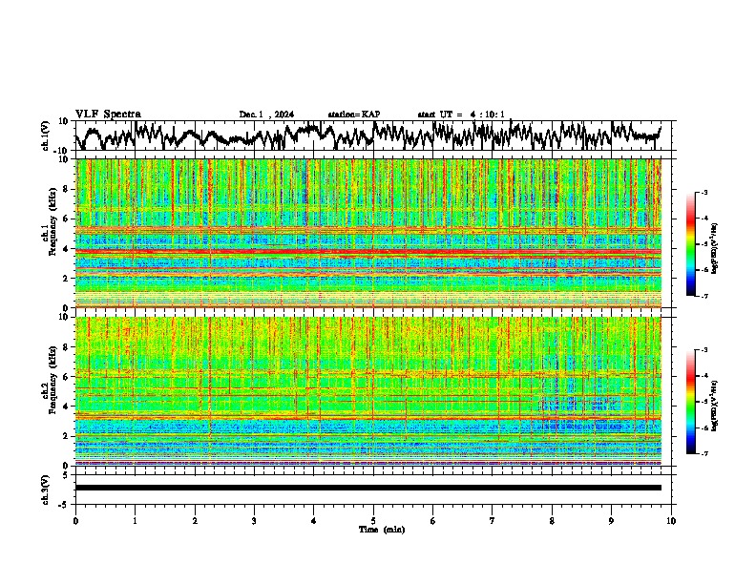Screen dimensions: 756x584
Task: Select the "start UT = 4 : 10: 1" text
Action: (x=461, y=115)
